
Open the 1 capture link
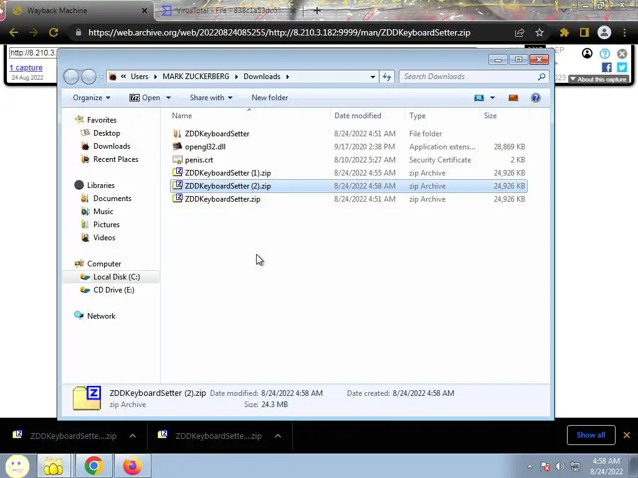[26, 67]
